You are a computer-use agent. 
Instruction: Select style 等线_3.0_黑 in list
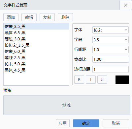pyautogui.click(x=36, y=39)
